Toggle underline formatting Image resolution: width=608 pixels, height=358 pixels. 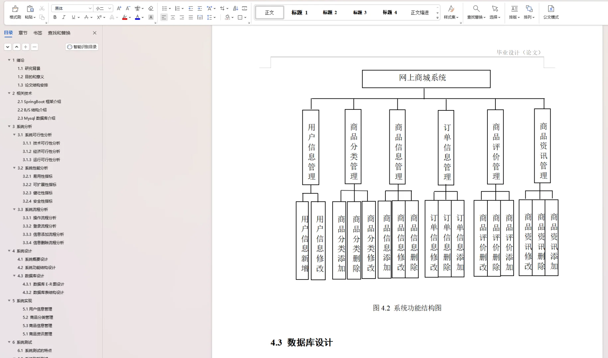click(73, 17)
